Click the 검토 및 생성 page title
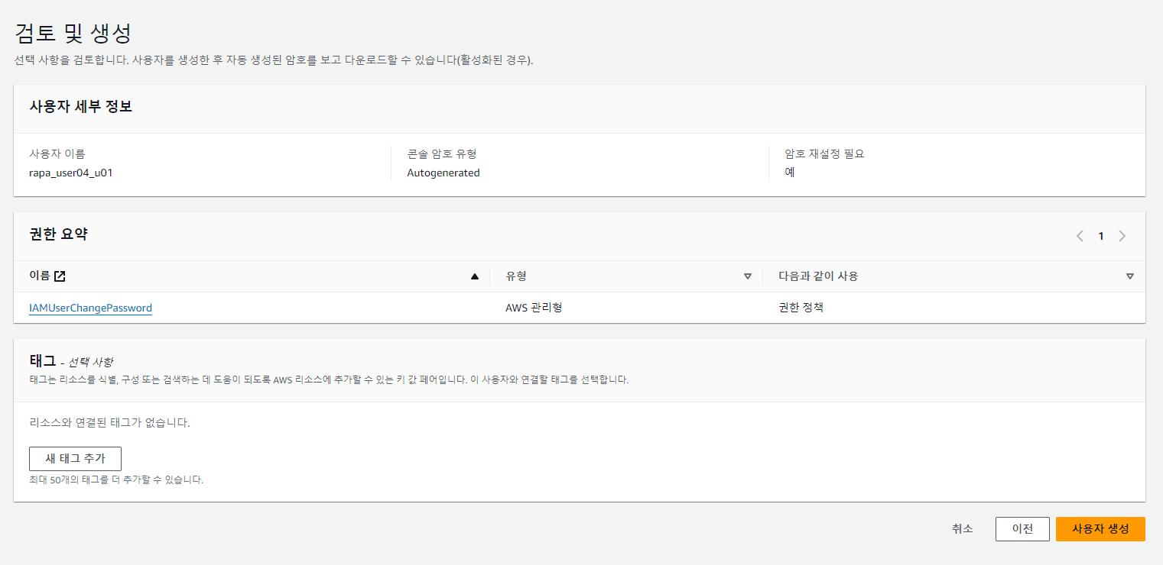 click(x=73, y=33)
